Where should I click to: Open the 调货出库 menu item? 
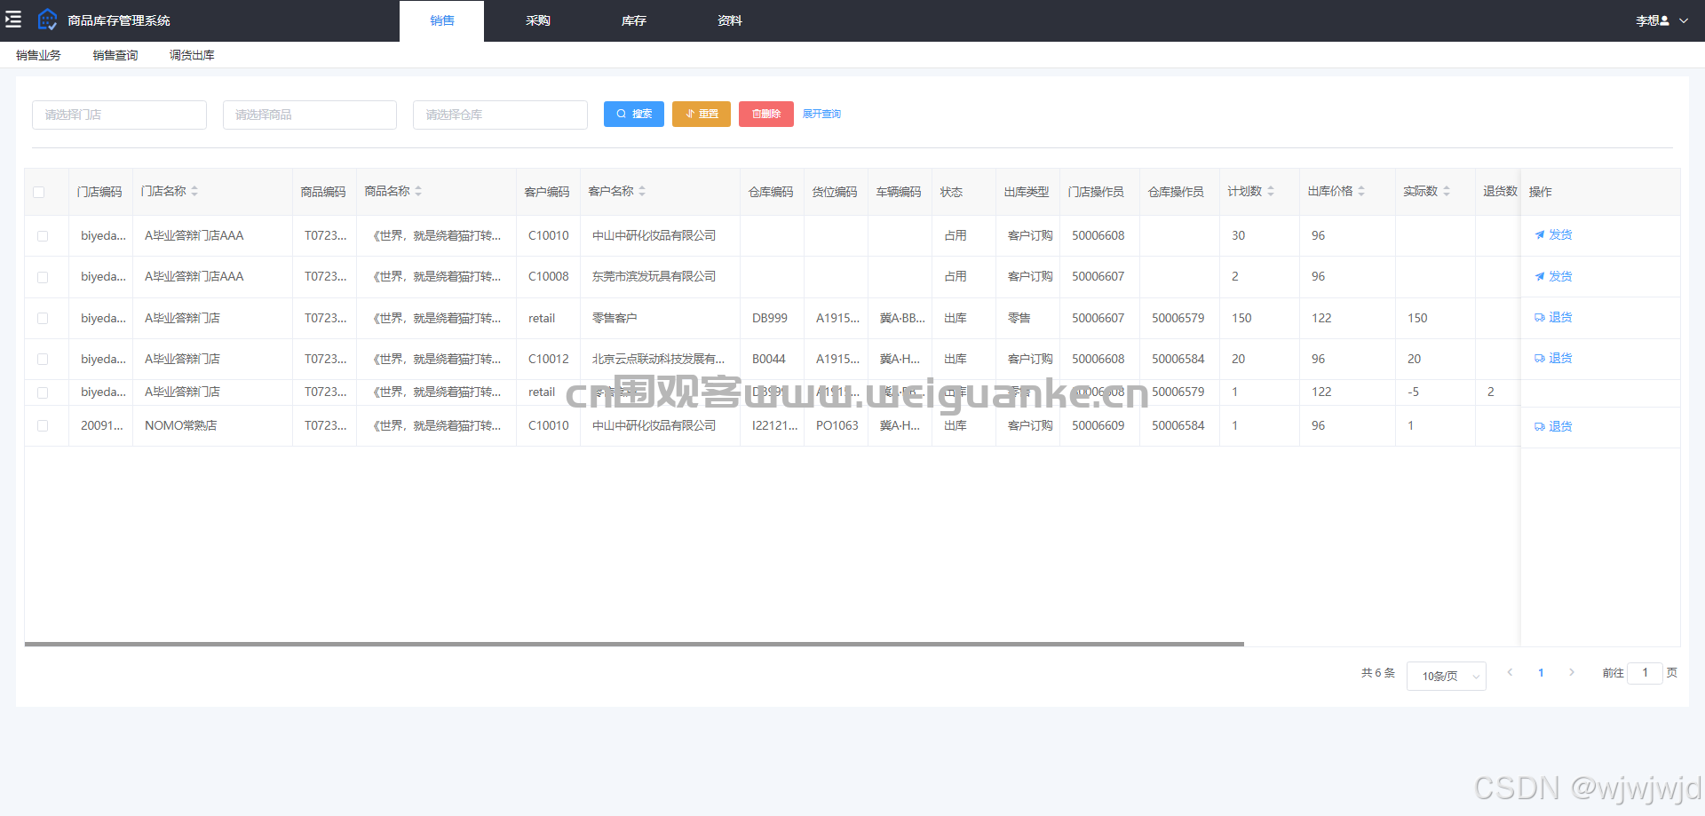click(191, 54)
